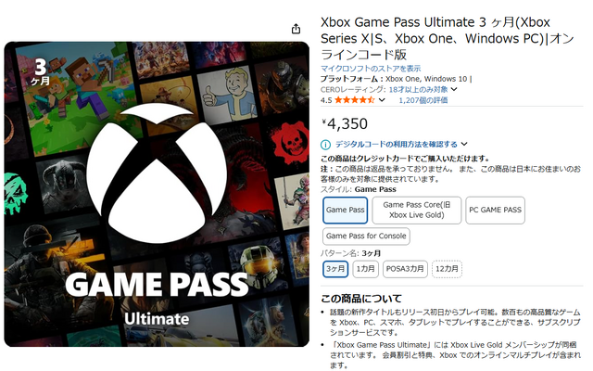This screenshot has height=371, width=593.
Task: Expand digital code usage instructions chevron
Action: pos(464,145)
